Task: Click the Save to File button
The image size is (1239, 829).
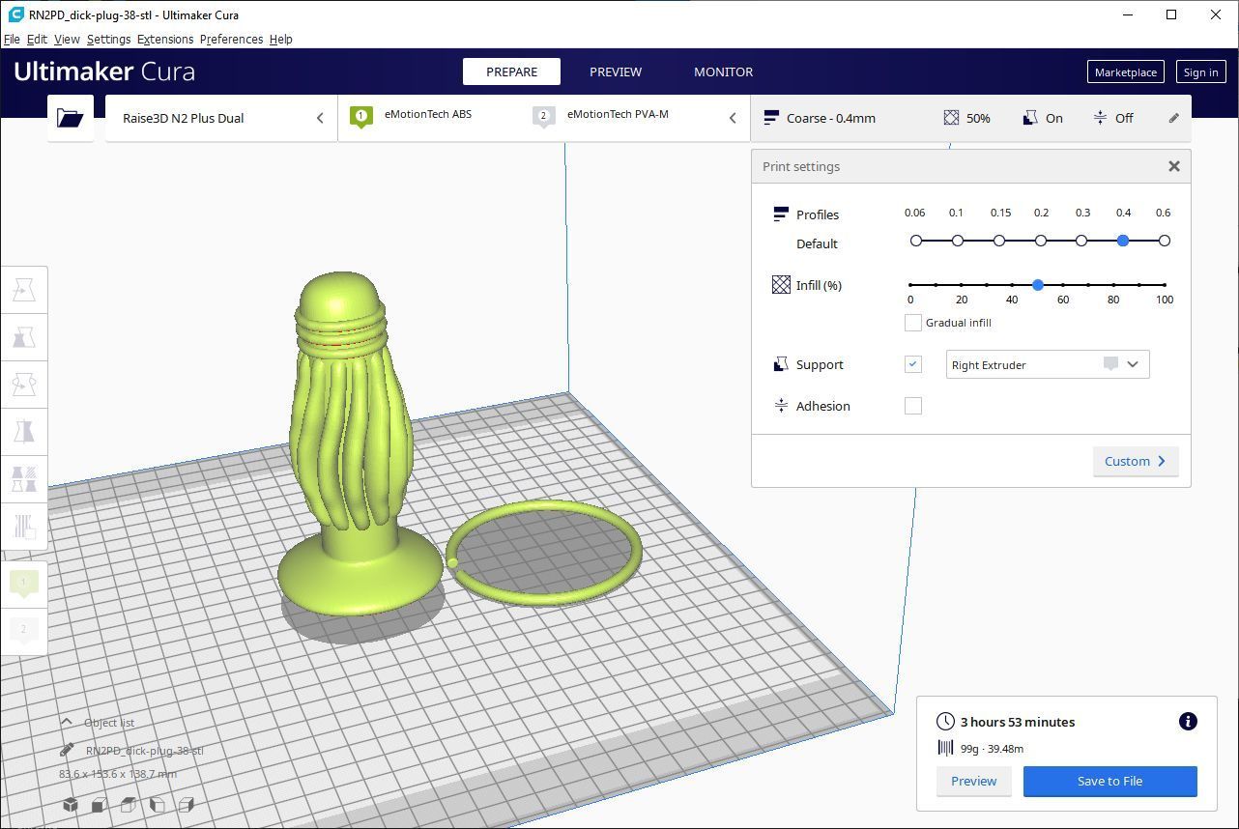Action: pos(1109,781)
